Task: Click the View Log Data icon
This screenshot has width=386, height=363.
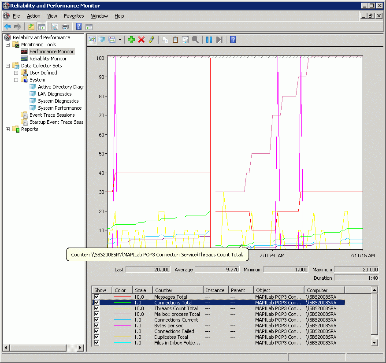Action: tap(102, 40)
